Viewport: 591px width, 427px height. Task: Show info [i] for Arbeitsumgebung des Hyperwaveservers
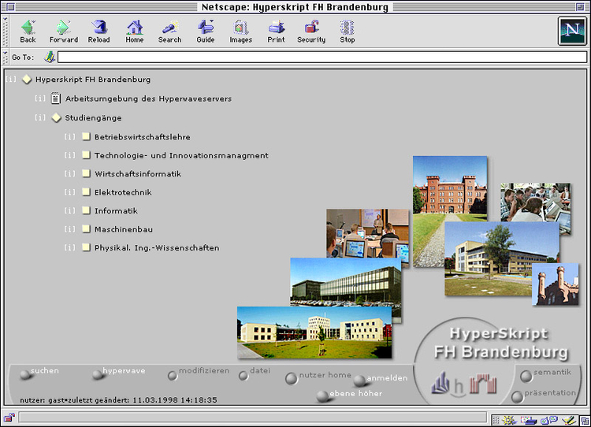[40, 98]
